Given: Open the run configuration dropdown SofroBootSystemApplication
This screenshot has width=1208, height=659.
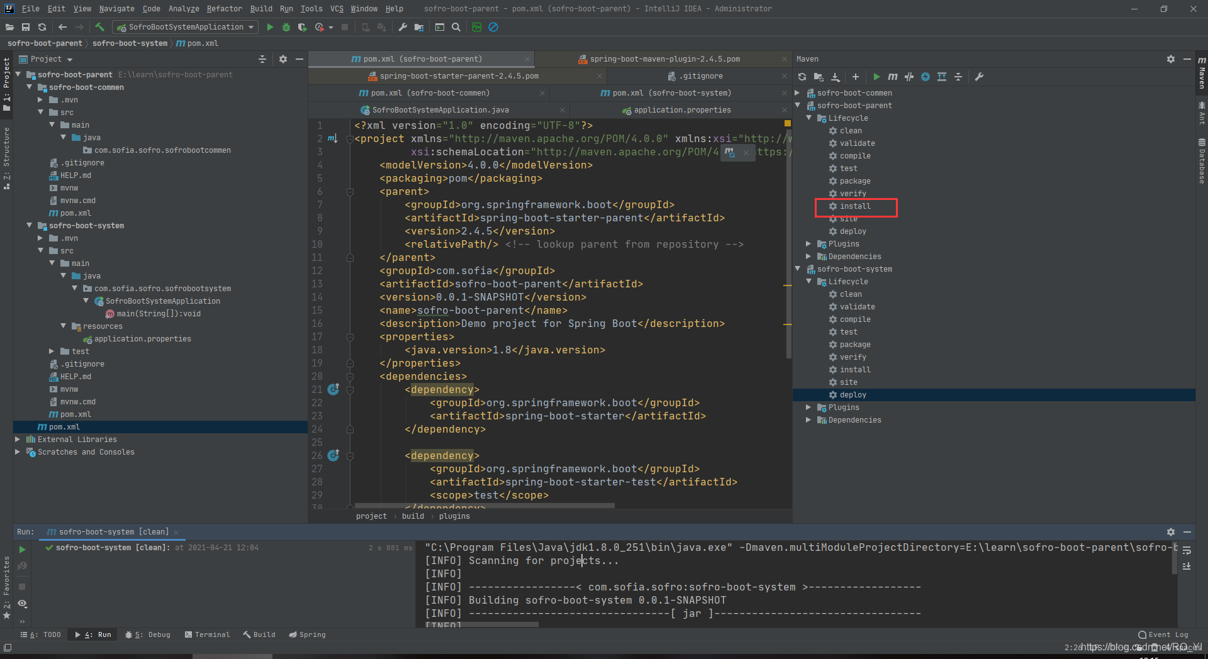Looking at the screenshot, I should 186,27.
